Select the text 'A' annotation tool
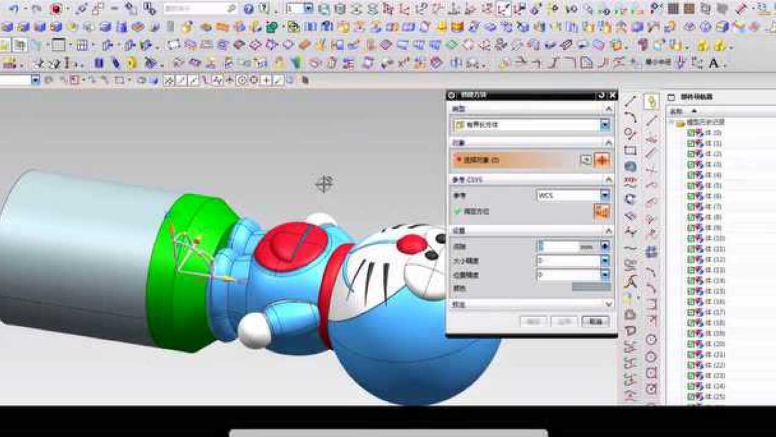The image size is (776, 437). 714,63
